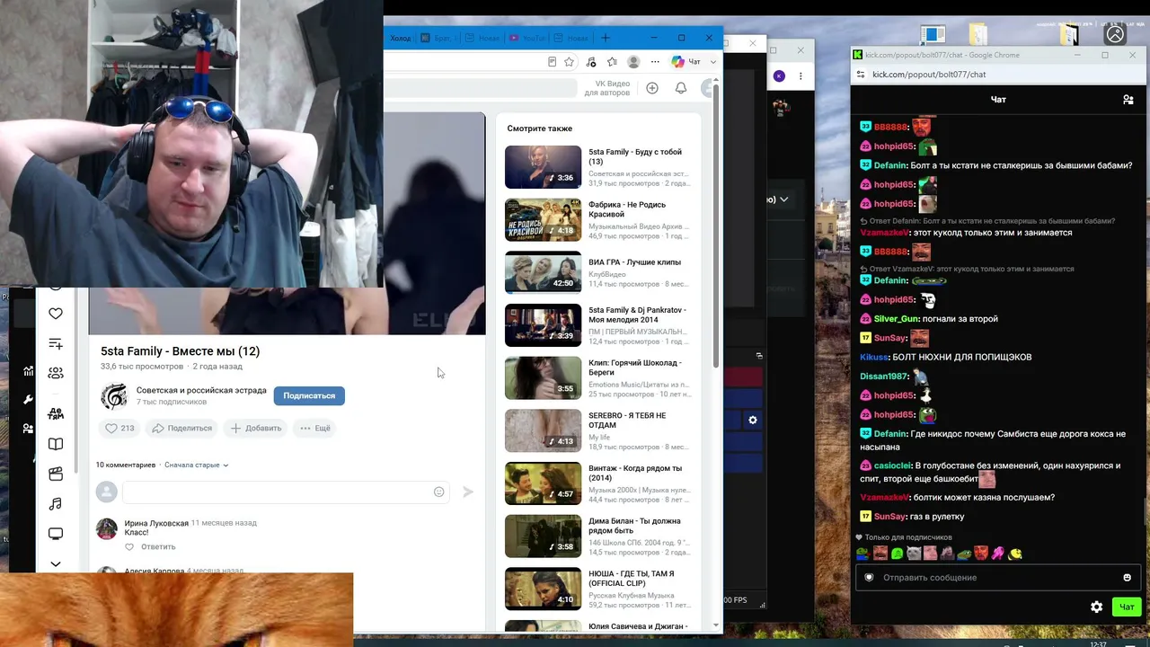The width and height of the screenshot is (1150, 647).
Task: Expand the VK sidebar with the down chevron
Action: (x=56, y=564)
